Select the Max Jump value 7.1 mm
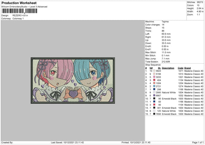The height and width of the screenshot is (145, 205). tap(165, 58)
